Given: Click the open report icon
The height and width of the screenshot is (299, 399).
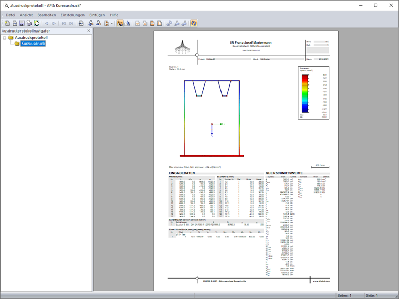Looking at the screenshot, I should tap(15, 24).
